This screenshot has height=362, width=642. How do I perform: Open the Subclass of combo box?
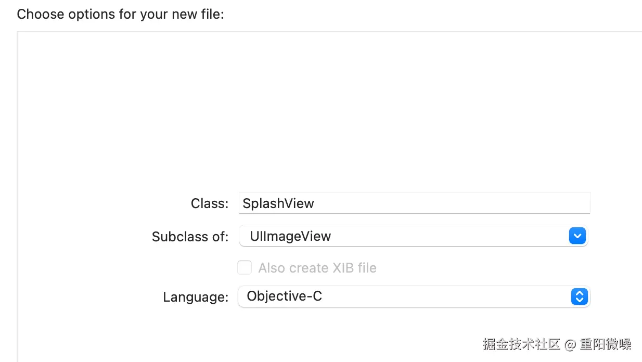click(x=406, y=236)
